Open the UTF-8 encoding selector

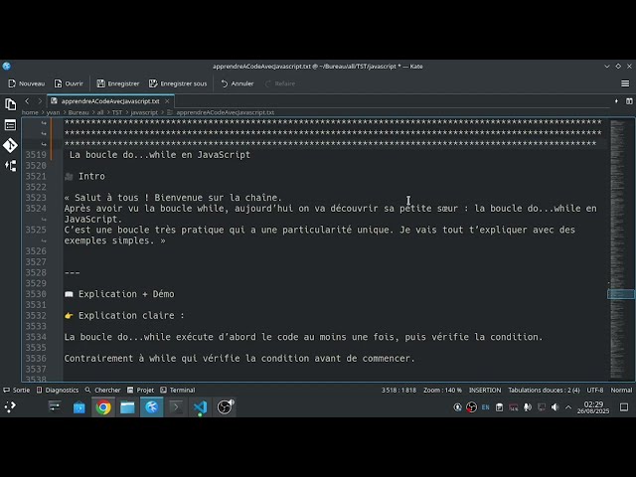pyautogui.click(x=595, y=390)
